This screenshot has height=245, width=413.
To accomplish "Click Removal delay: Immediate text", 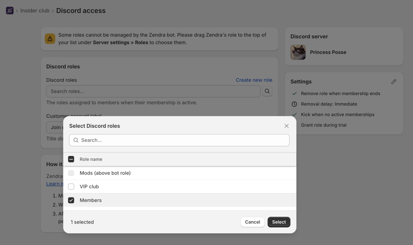I will [329, 104].
